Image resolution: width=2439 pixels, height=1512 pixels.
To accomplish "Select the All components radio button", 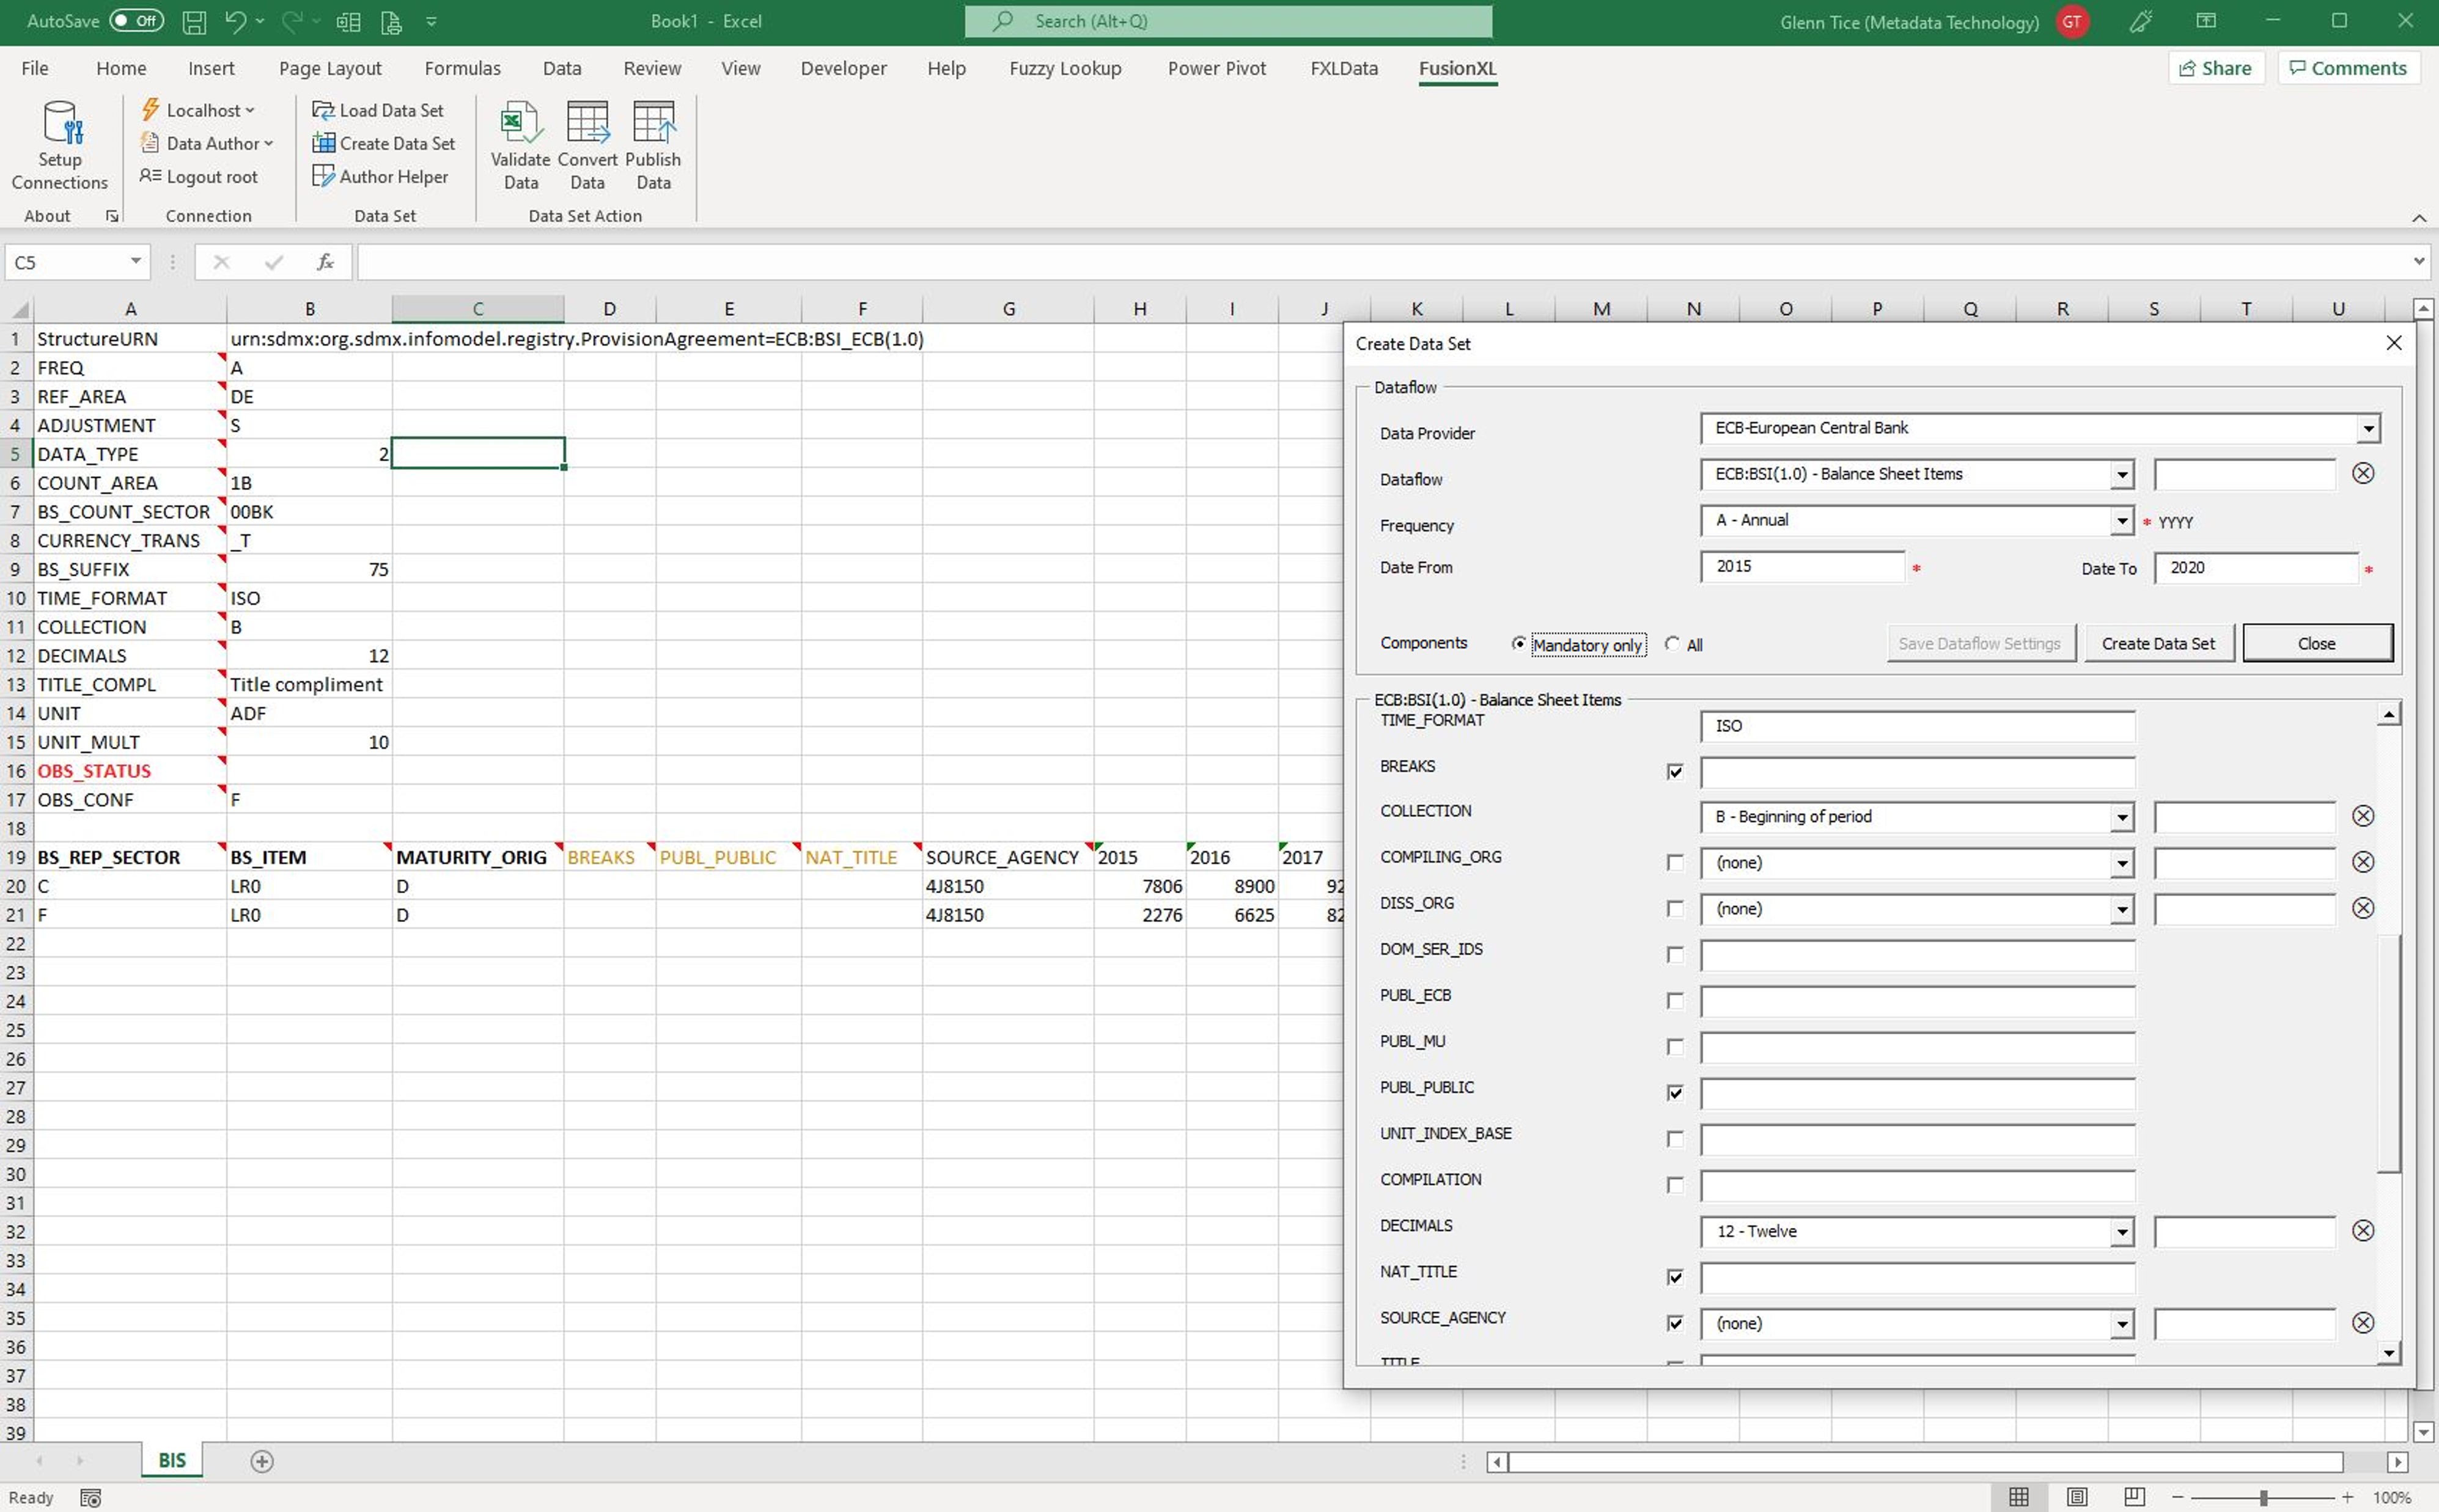I will coord(1672,644).
